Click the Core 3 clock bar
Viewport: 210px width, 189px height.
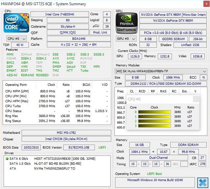click(x=155, y=126)
